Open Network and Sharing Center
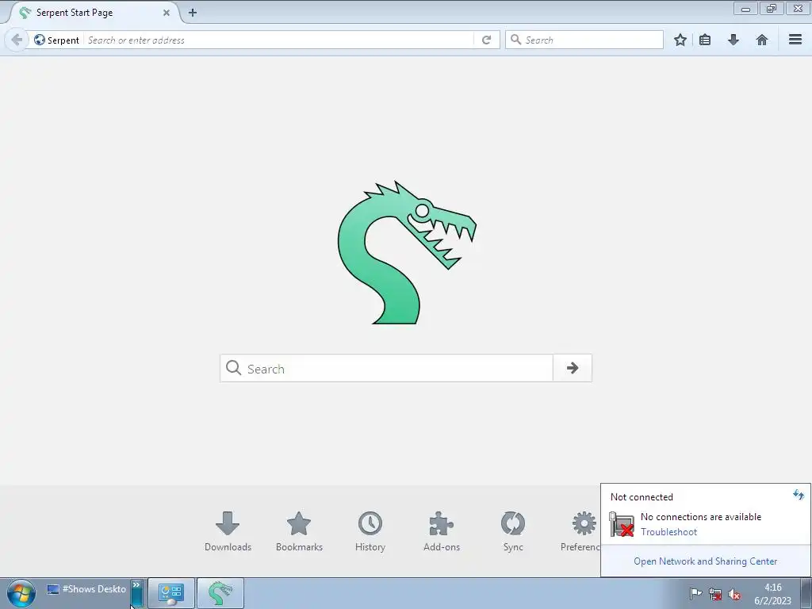812x609 pixels. (705, 561)
